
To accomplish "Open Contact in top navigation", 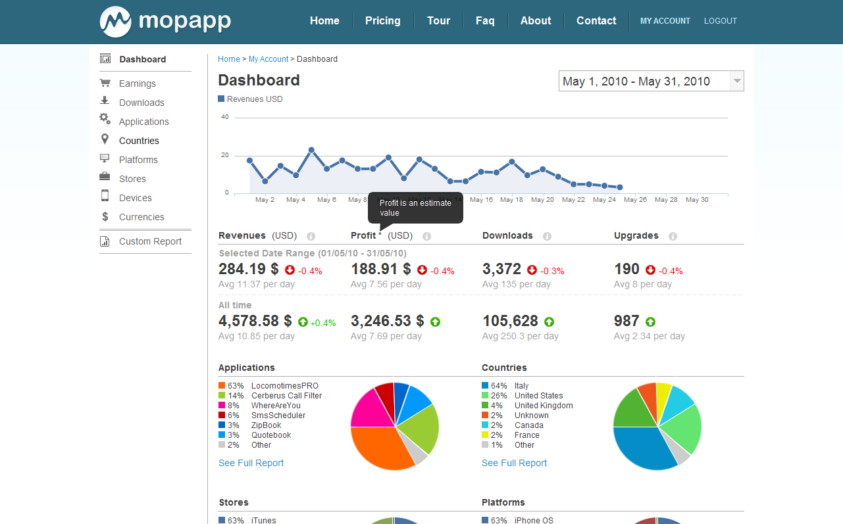I will (x=596, y=20).
